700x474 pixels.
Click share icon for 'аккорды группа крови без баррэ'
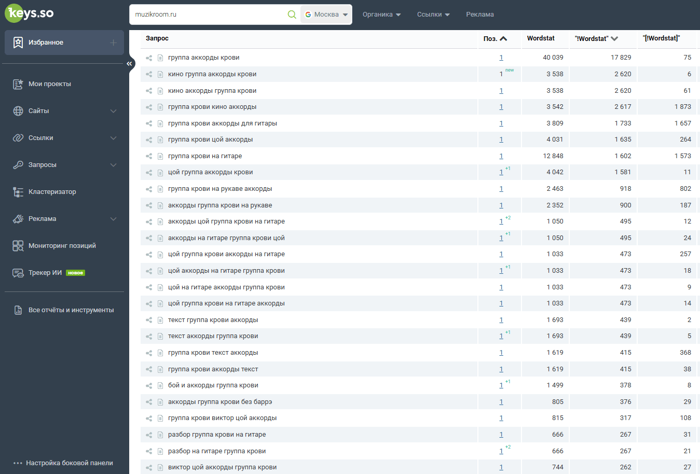(149, 402)
